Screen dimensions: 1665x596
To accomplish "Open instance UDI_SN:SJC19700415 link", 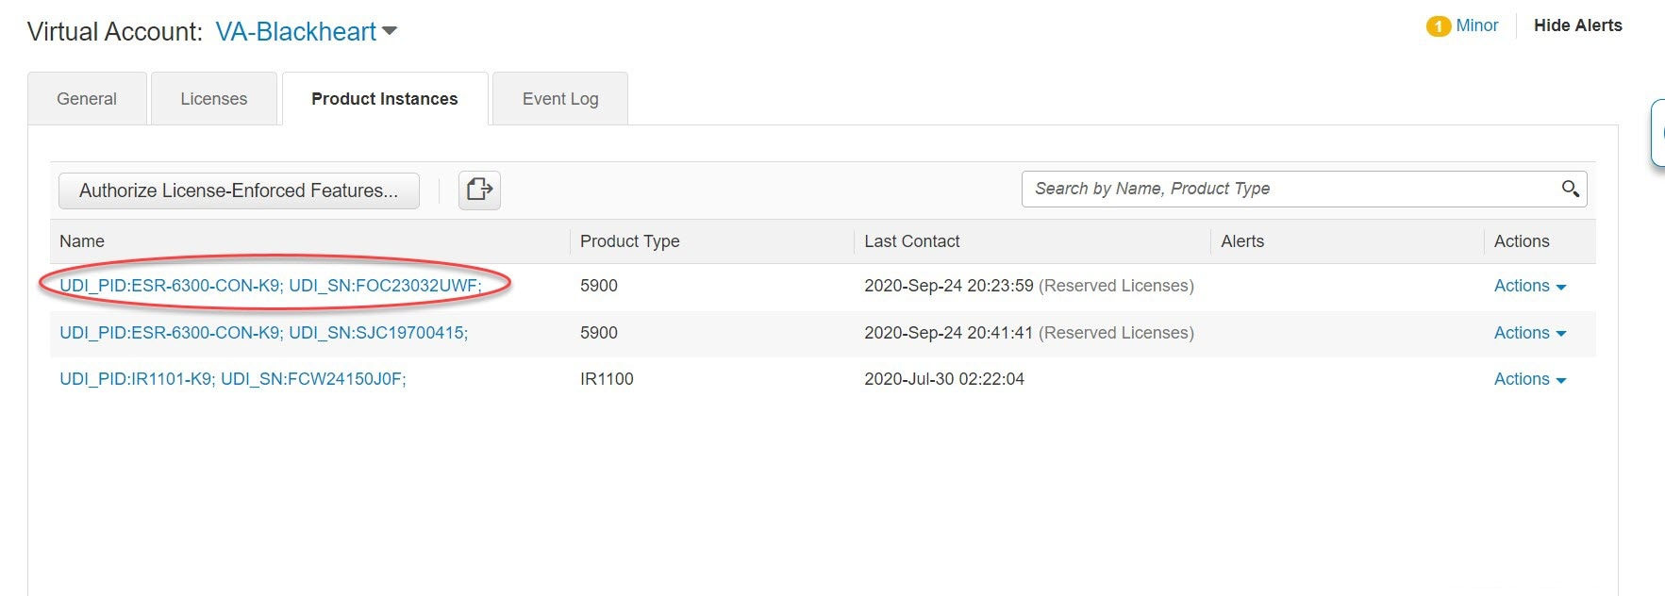I will point(263,333).
